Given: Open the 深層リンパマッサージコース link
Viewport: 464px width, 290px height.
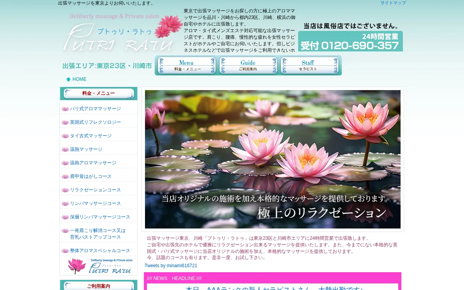Looking at the screenshot, I should point(100,217).
